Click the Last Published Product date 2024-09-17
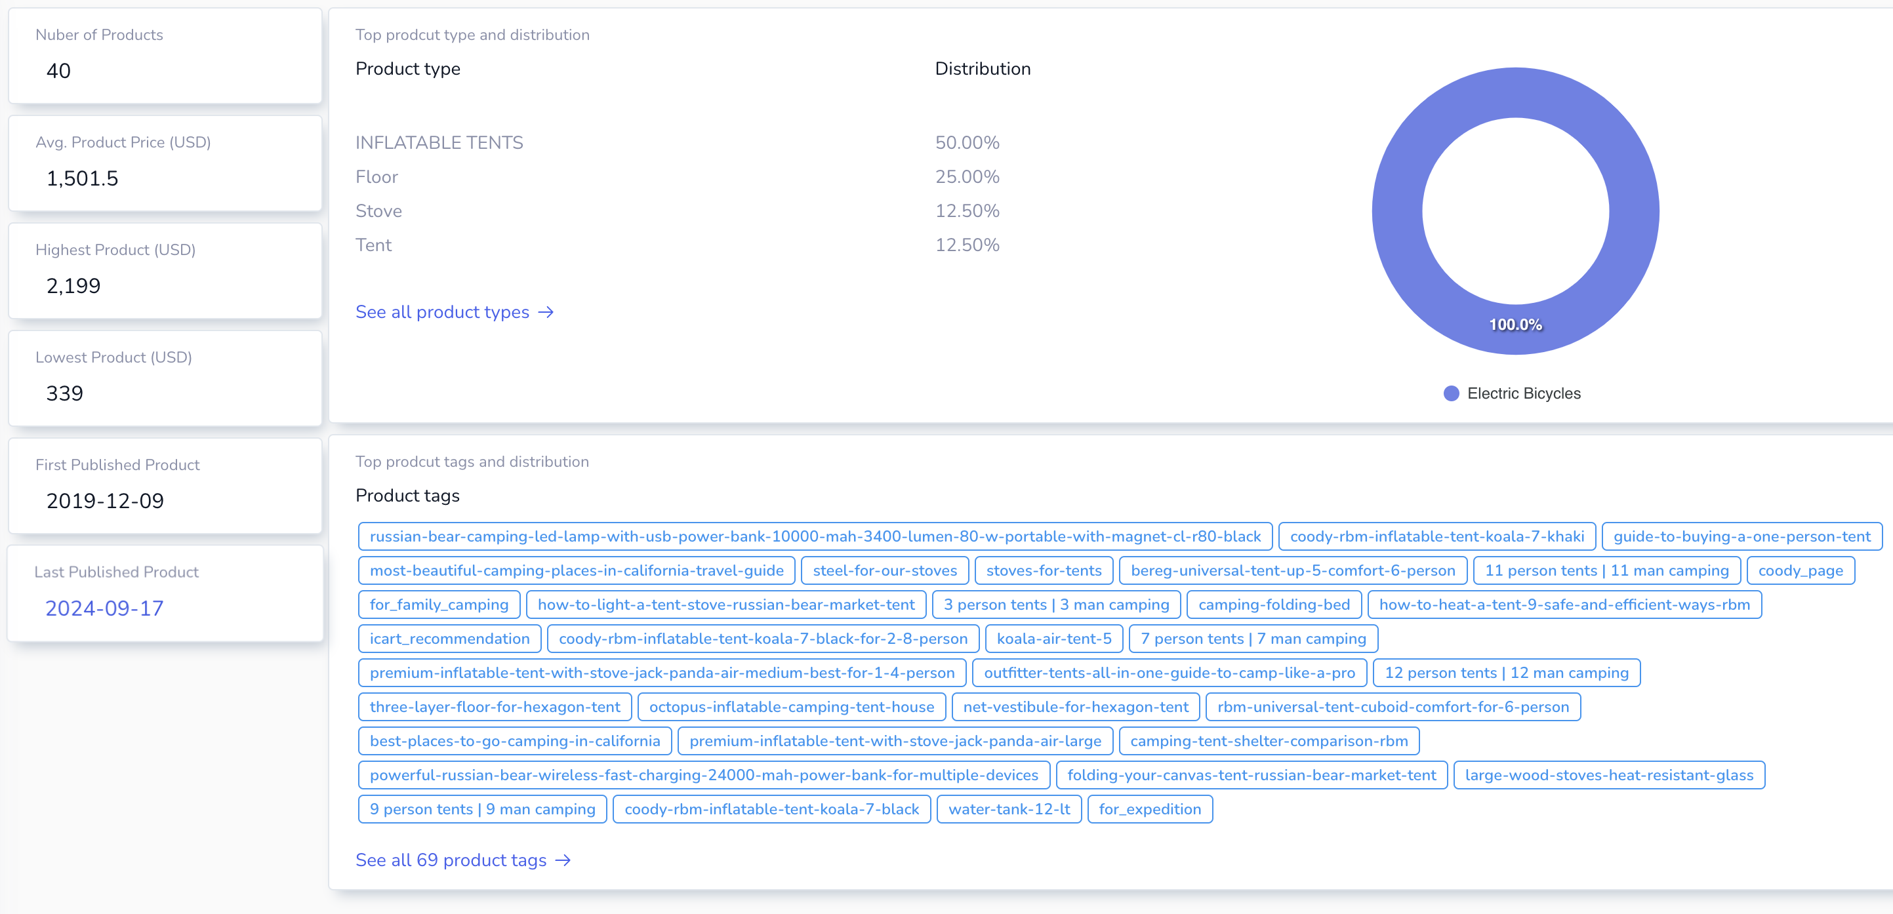 [x=104, y=608]
